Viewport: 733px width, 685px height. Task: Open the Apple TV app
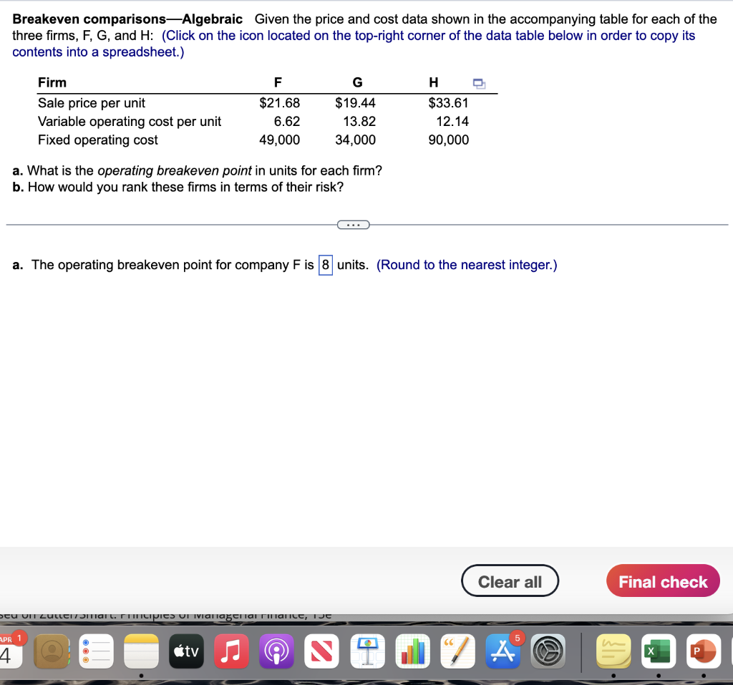(186, 651)
